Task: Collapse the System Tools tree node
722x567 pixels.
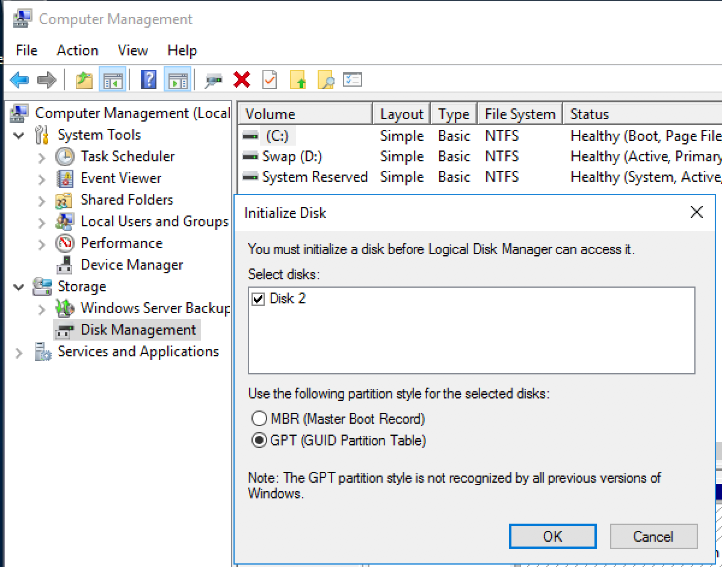Action: click(20, 135)
